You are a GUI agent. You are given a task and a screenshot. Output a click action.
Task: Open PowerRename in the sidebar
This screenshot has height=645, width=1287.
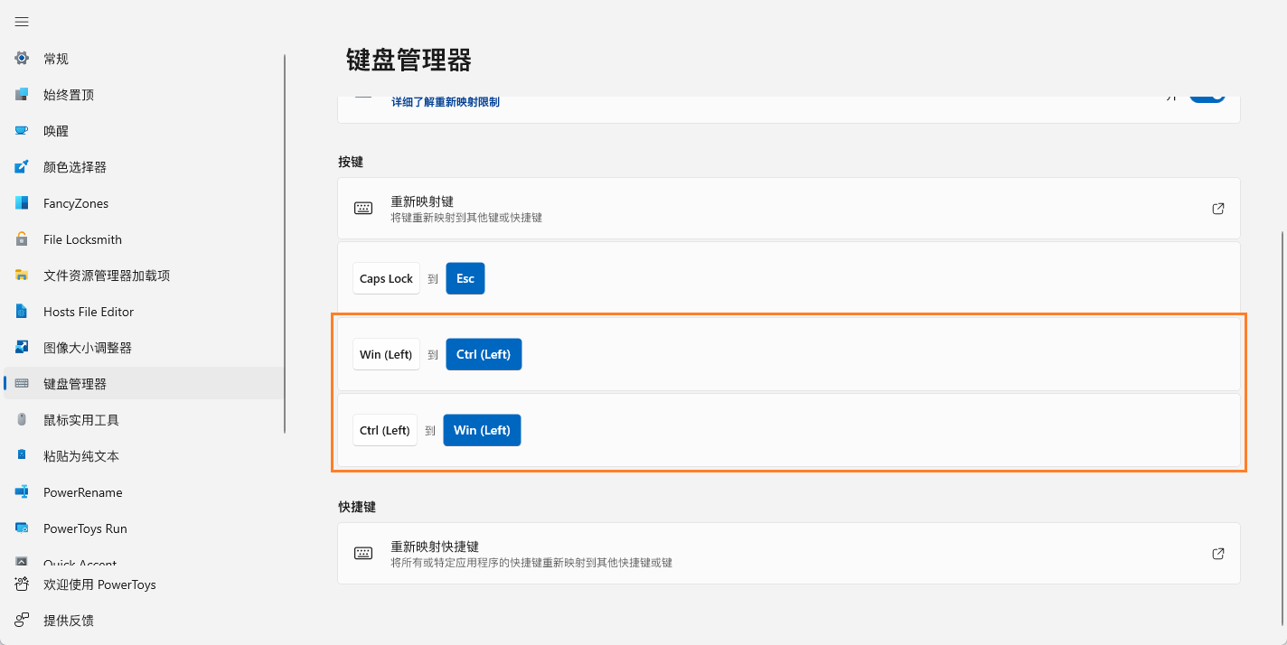82,492
